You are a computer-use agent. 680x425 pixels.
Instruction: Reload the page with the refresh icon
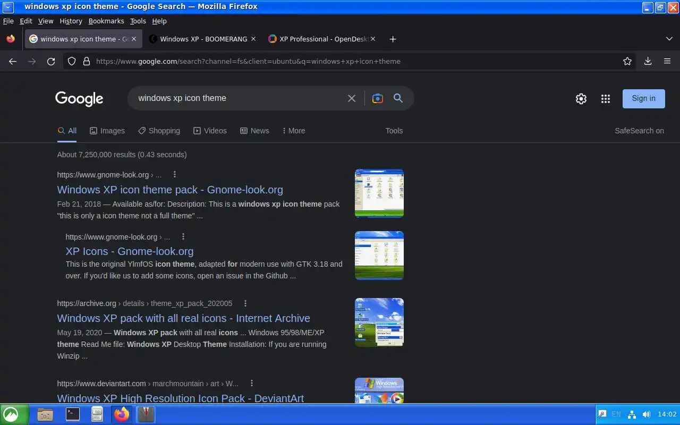[51, 61]
